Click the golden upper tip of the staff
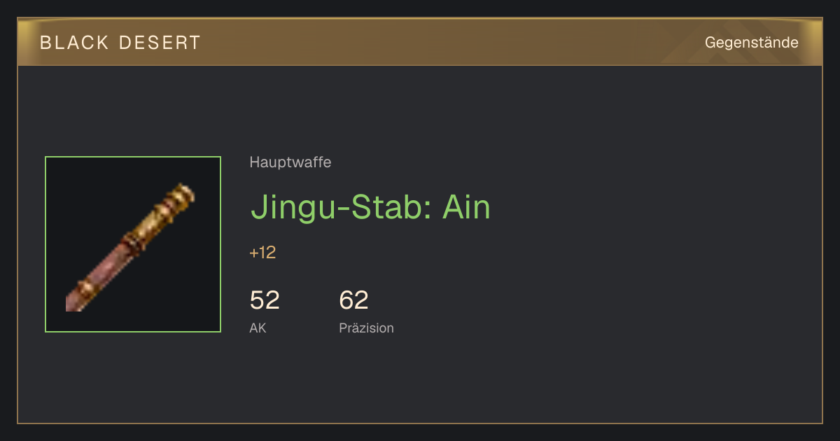This screenshot has width=840, height=441. click(181, 196)
